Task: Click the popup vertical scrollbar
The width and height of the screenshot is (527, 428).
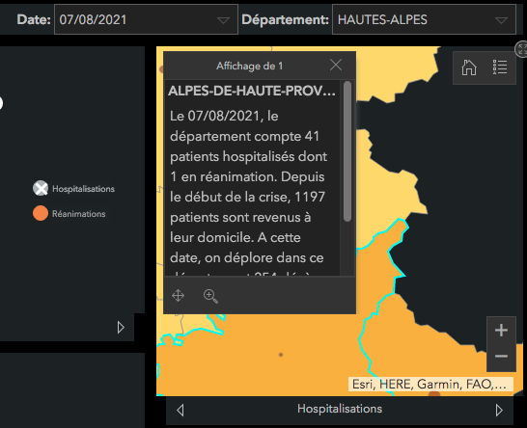Action: (x=347, y=151)
